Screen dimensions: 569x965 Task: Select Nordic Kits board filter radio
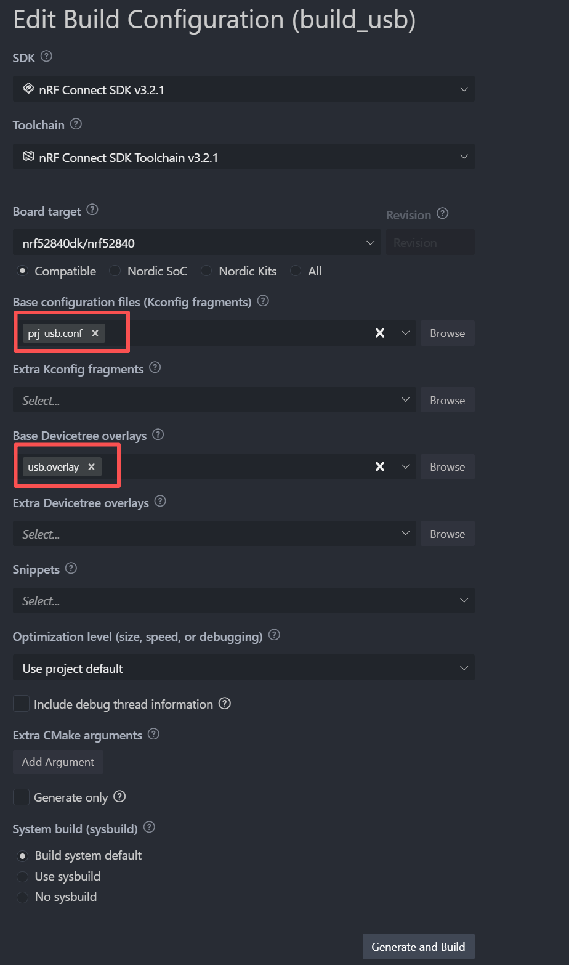tap(207, 271)
